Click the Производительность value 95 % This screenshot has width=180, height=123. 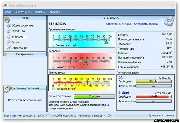pos(169,39)
